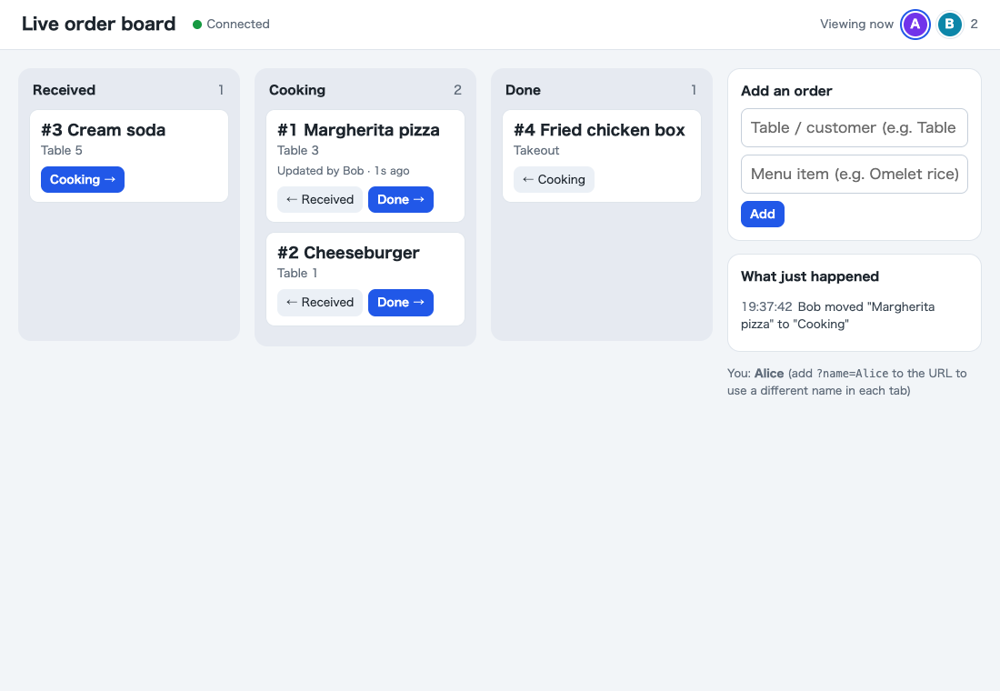Screen dimensions: 1000x691
Task: Click the "Live order board" title
Action: click(x=99, y=24)
